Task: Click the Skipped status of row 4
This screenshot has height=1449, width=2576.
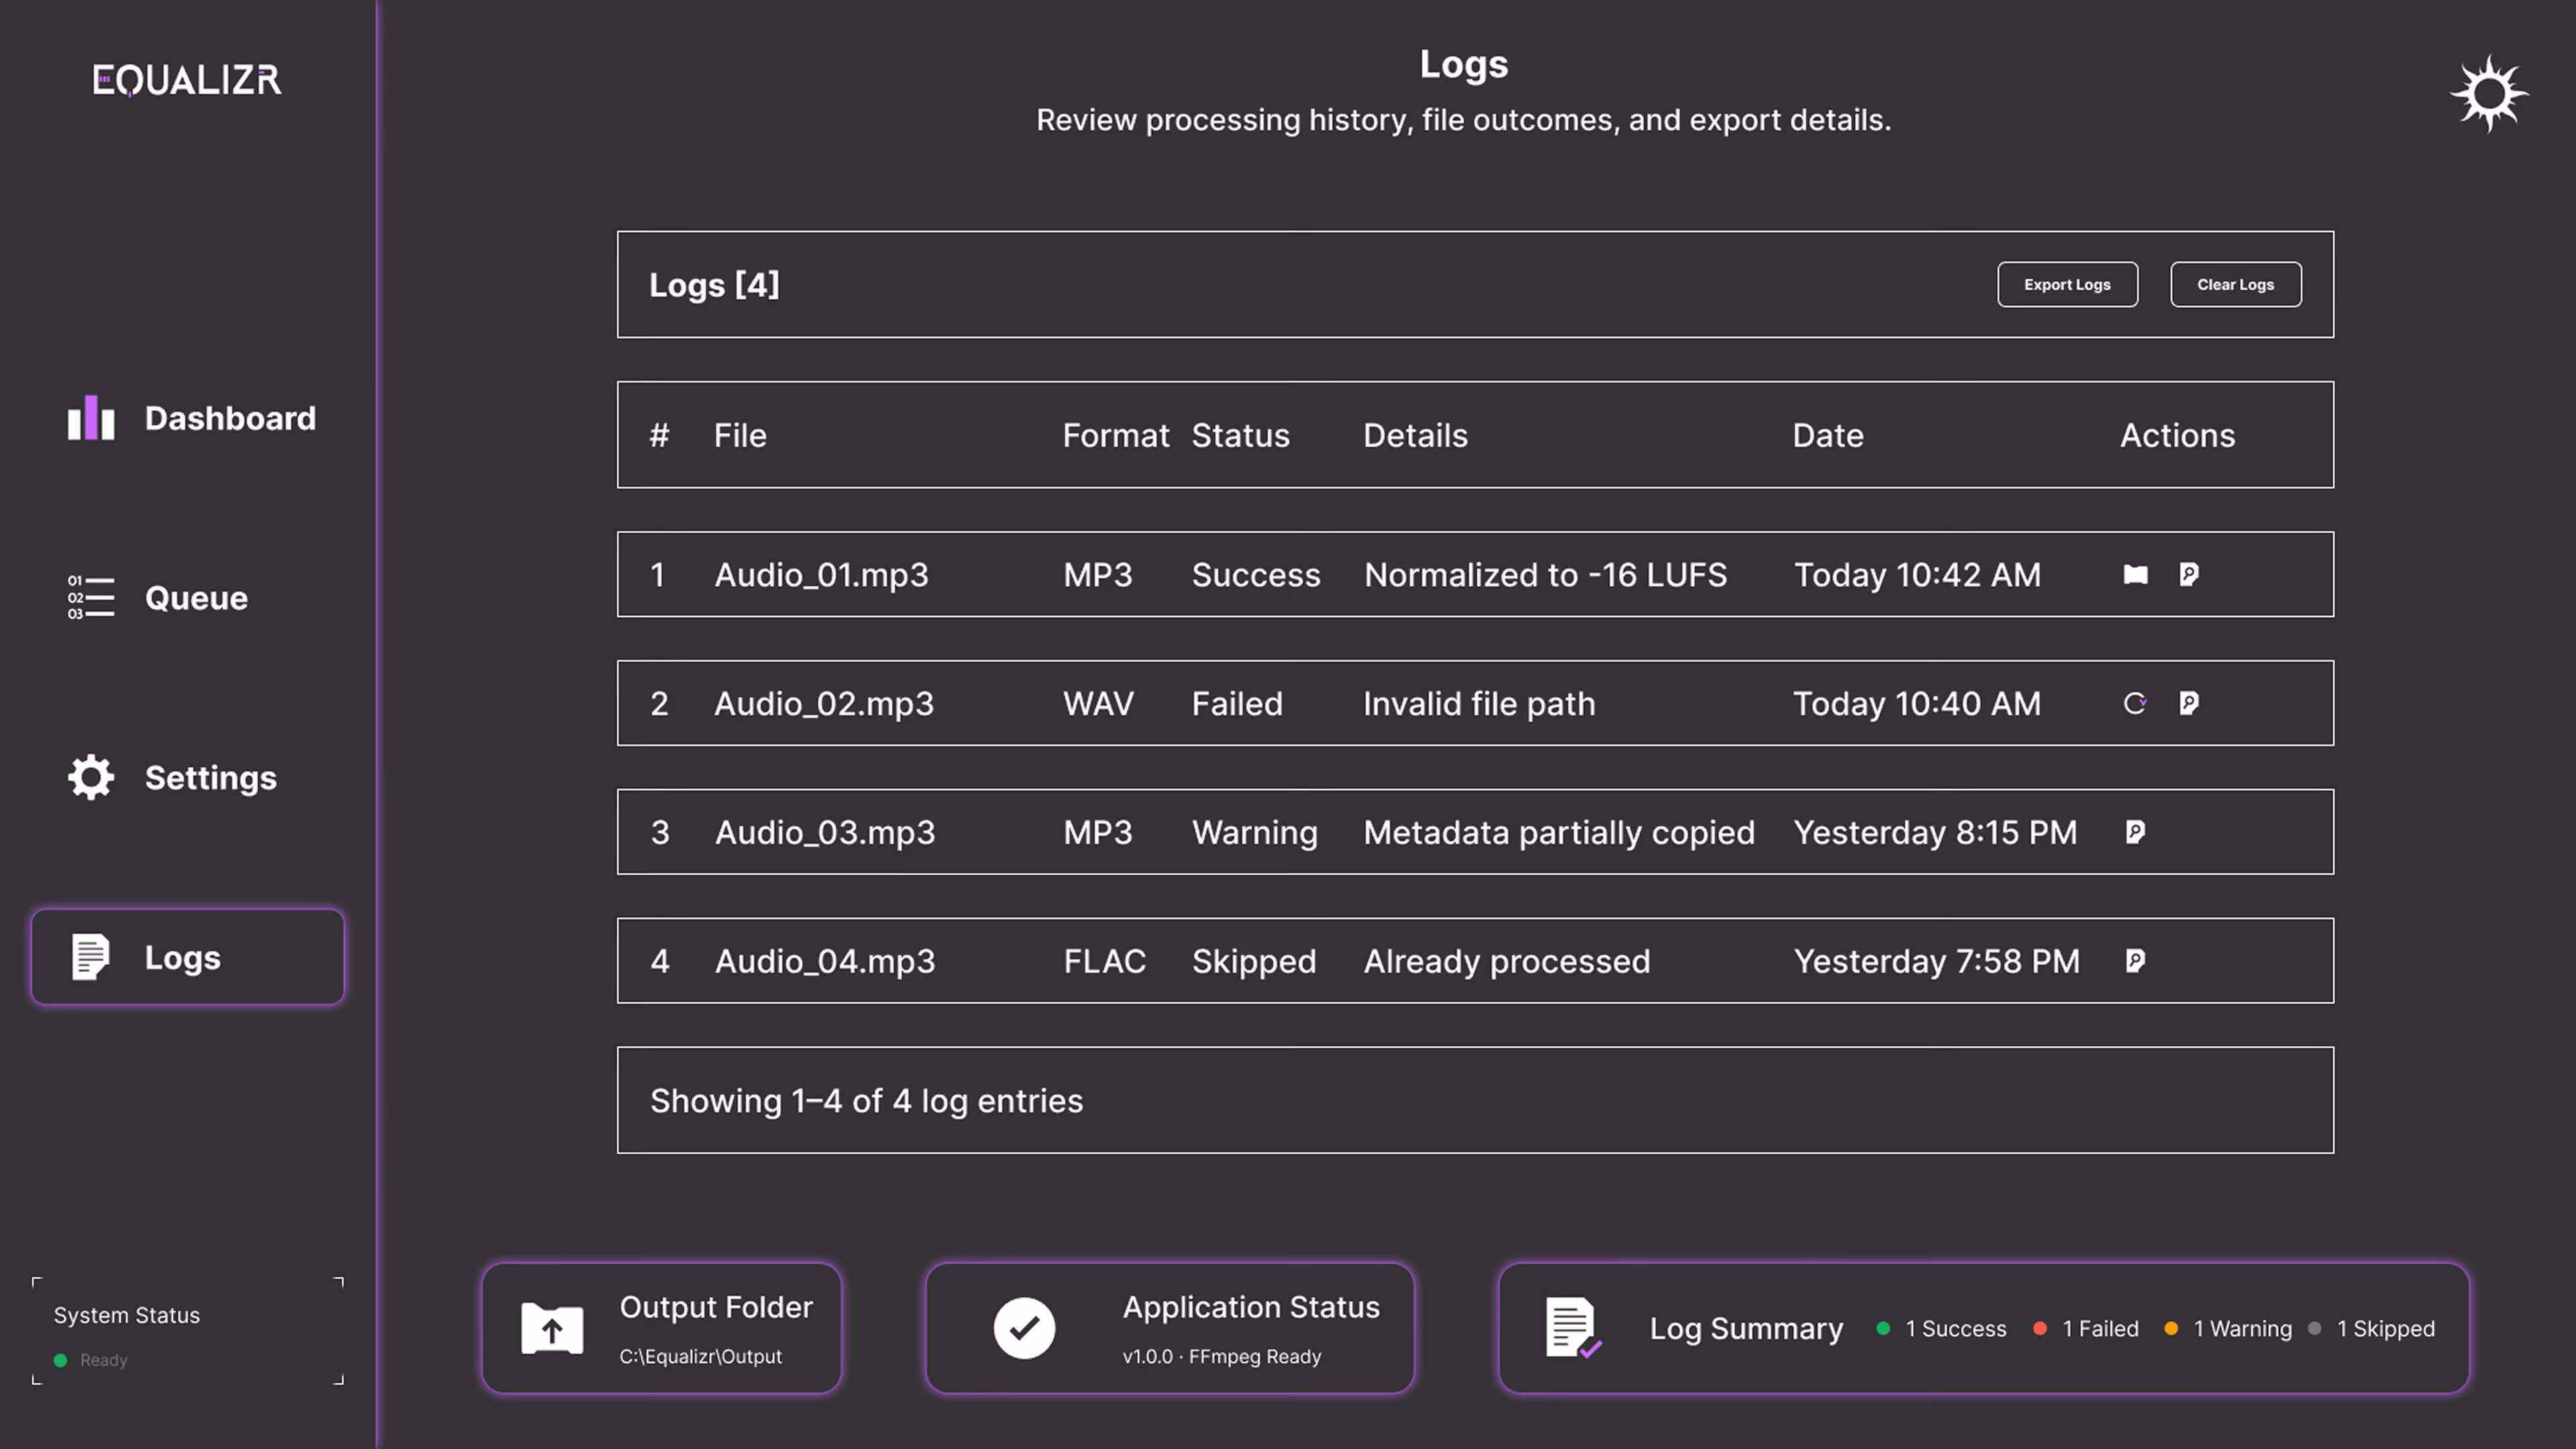Action: click(x=1254, y=962)
